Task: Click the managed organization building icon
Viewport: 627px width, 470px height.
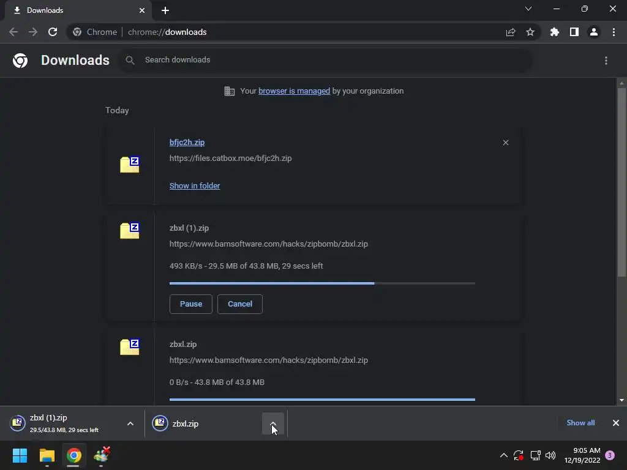Action: [230, 91]
